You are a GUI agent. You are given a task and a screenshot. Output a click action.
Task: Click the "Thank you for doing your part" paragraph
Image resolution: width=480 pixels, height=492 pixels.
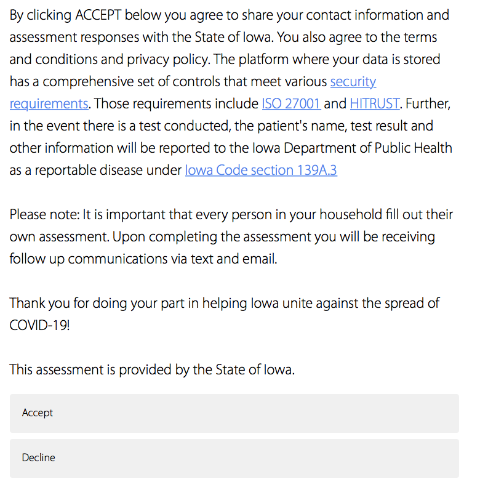pos(224,315)
